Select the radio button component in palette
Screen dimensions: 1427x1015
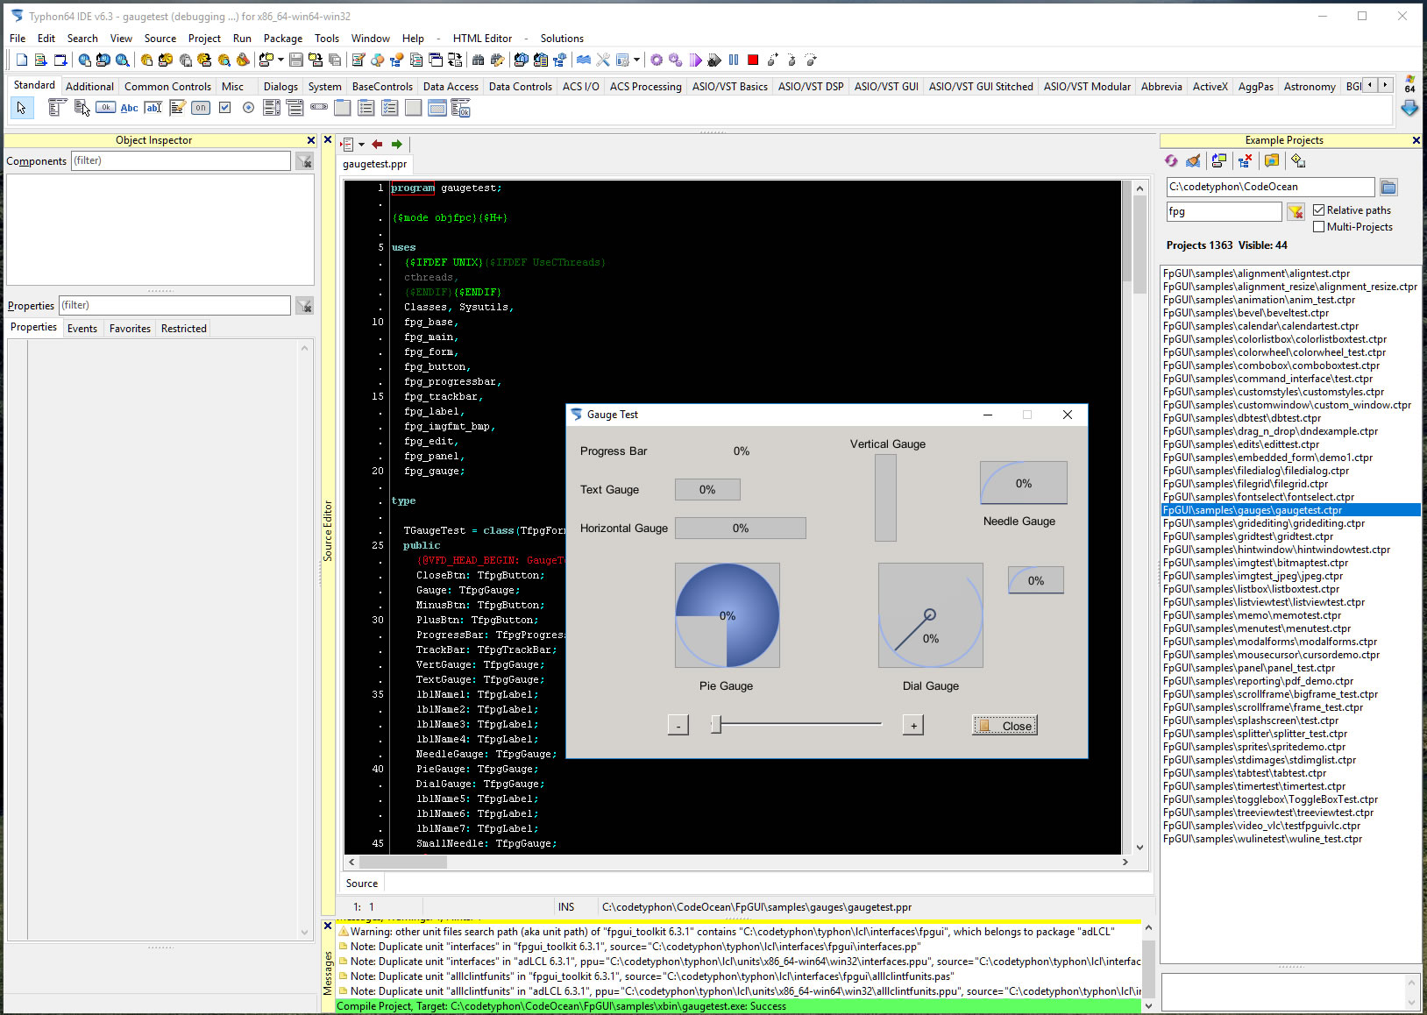coord(248,108)
